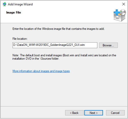Click inside the File location text field
Screen dimensions: 128x119
click(x=55, y=45)
